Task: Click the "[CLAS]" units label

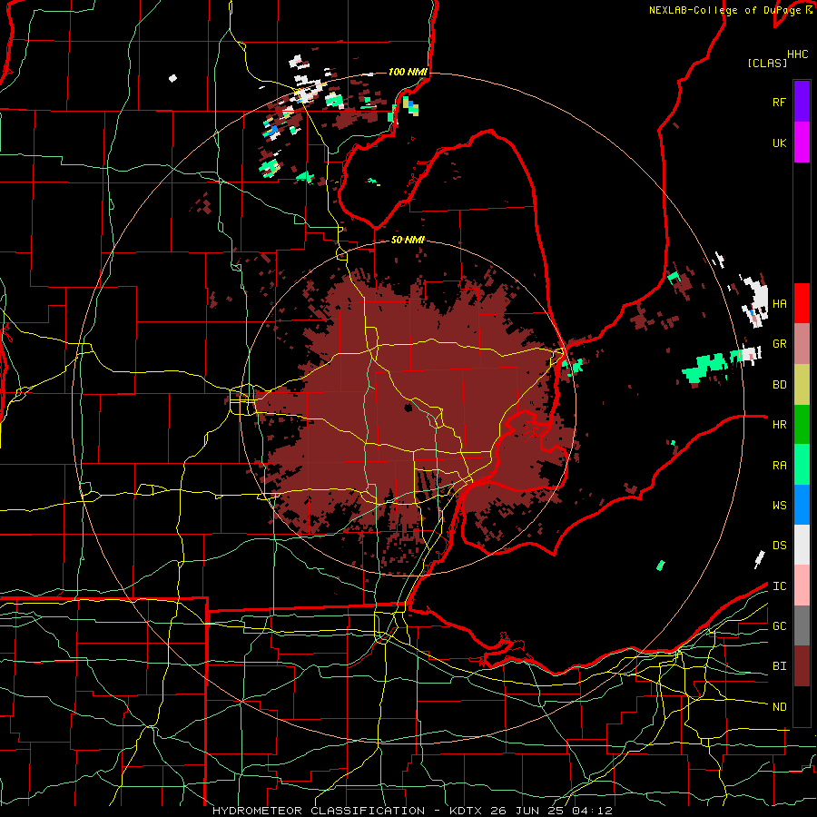Action: tap(767, 63)
